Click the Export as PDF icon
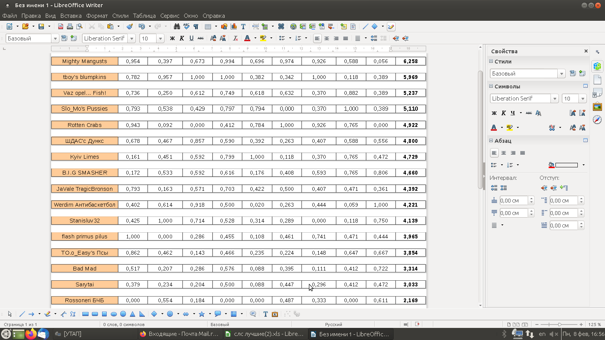This screenshot has height=340, width=605. tap(60, 26)
